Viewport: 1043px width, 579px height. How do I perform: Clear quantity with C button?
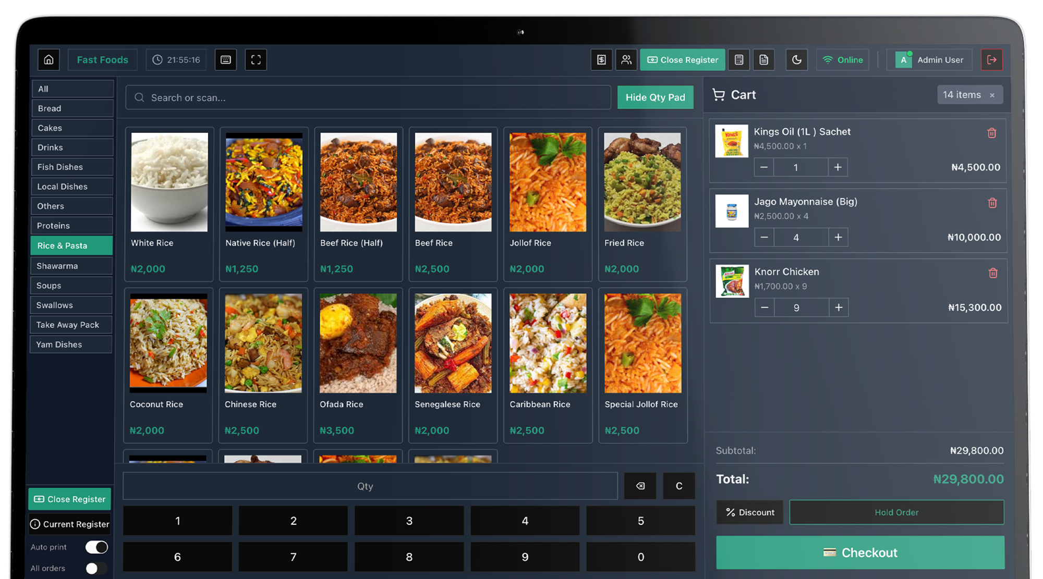coord(678,486)
